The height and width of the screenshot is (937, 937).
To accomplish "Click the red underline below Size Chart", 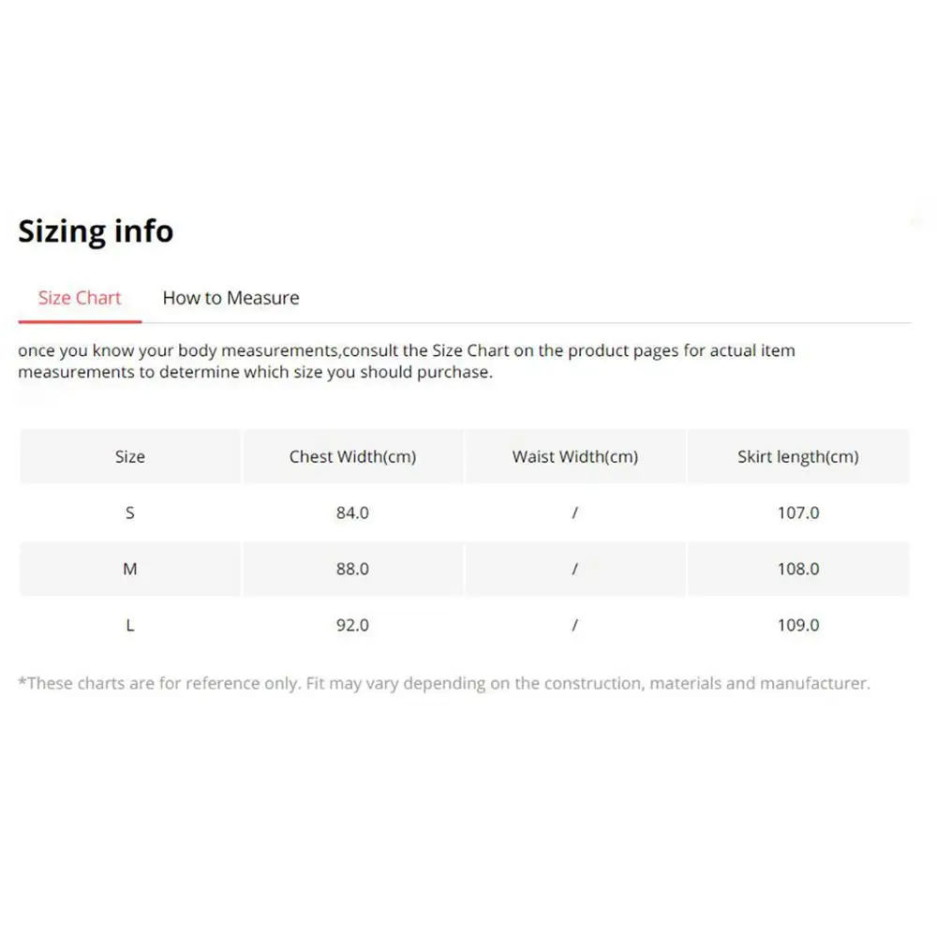I will (x=80, y=320).
